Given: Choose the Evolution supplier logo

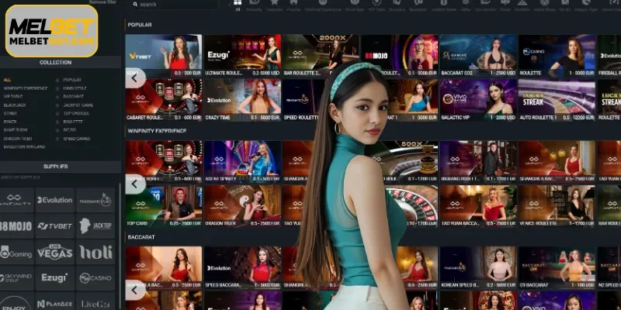Looking at the screenshot, I should point(54,200).
